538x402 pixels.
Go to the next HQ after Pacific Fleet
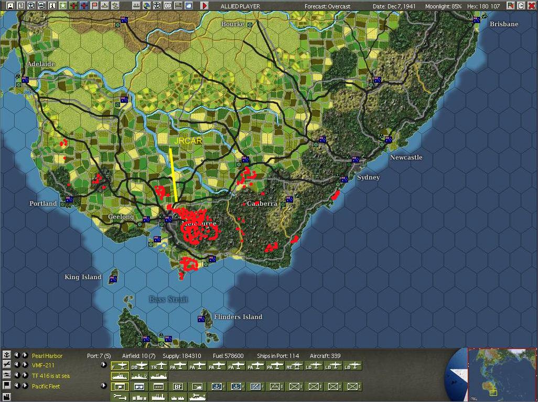tap(25, 386)
